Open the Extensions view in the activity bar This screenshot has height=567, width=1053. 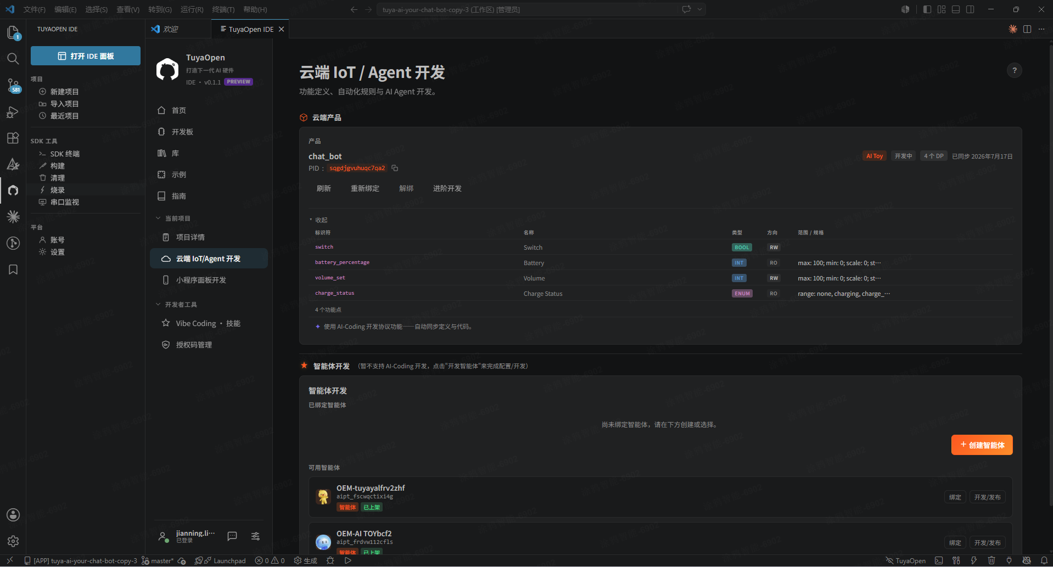[13, 138]
